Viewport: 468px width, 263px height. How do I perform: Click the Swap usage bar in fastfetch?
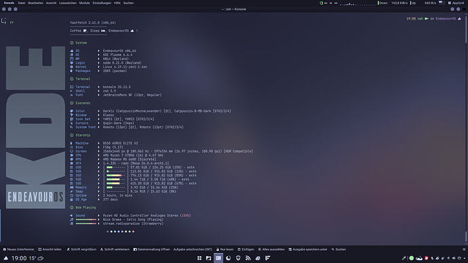(x=116, y=191)
